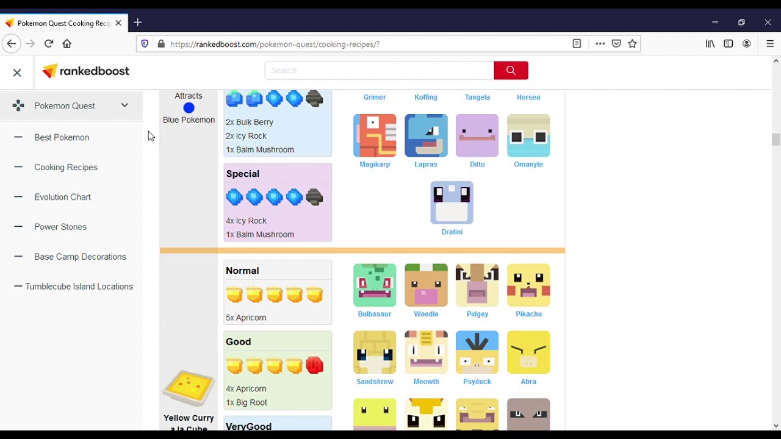Viewport: 781px width, 439px height.
Task: Toggle Reader View icon in address bar
Action: (577, 44)
